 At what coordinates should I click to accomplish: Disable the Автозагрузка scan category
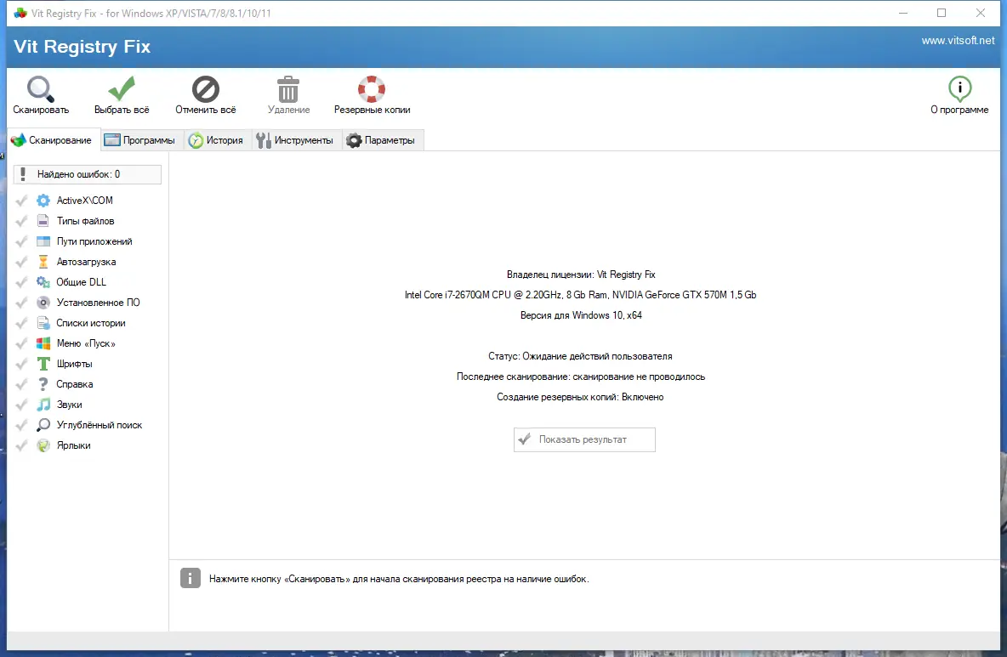20,261
